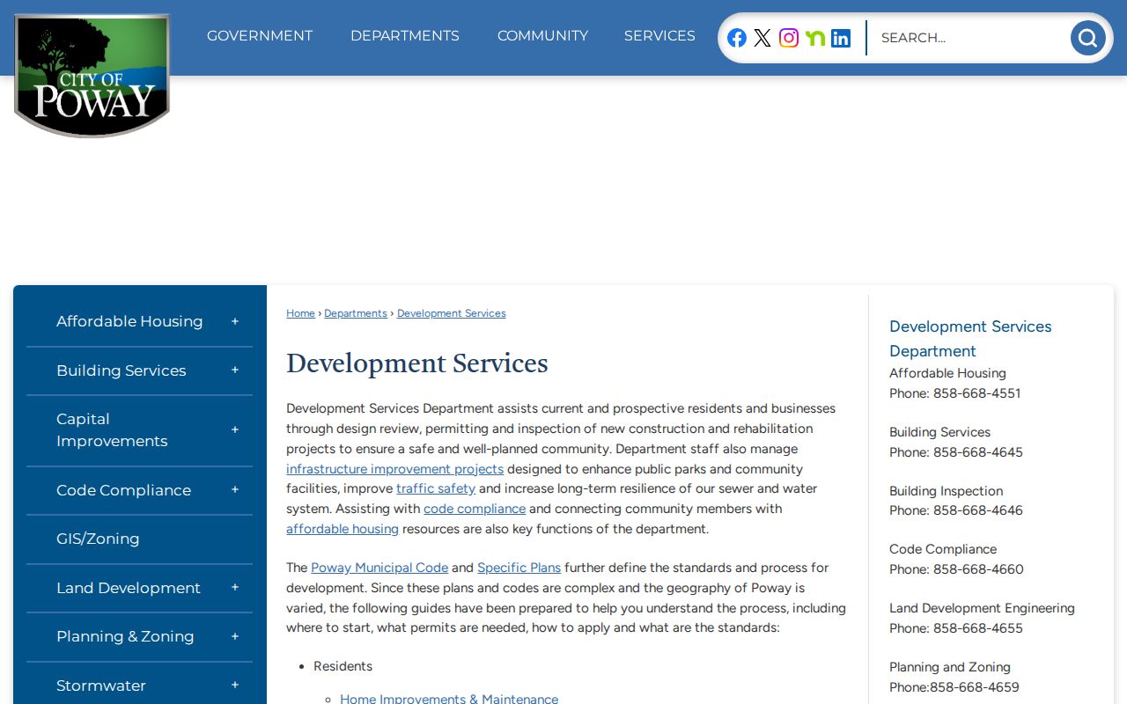Open the code compliance text link

(475, 509)
